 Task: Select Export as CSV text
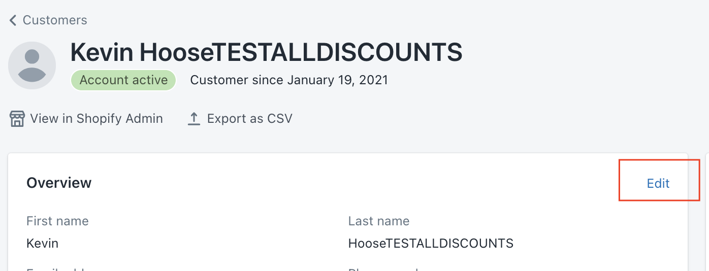point(249,119)
